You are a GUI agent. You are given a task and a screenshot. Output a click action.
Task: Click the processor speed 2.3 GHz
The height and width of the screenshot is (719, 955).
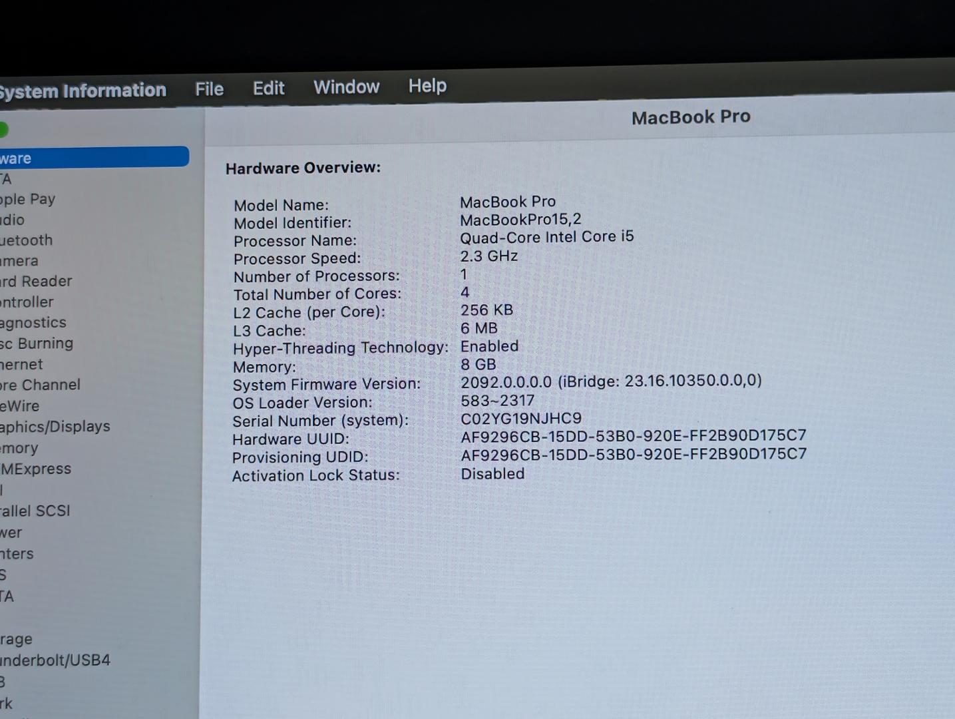pyautogui.click(x=489, y=256)
